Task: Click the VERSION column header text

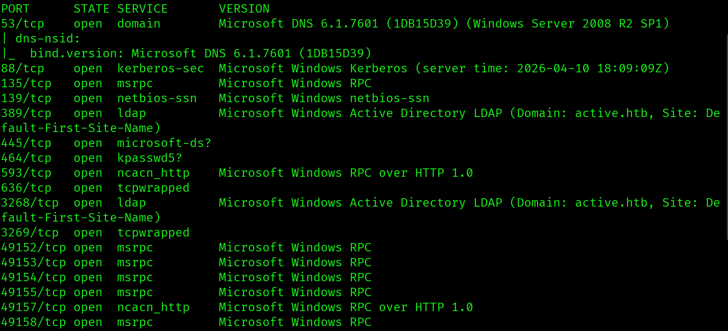Action: (244, 9)
